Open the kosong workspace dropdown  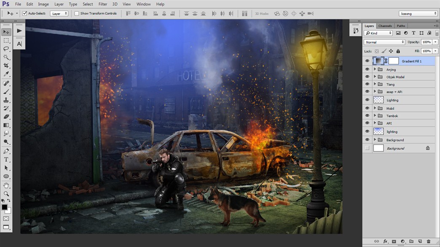(x=418, y=13)
